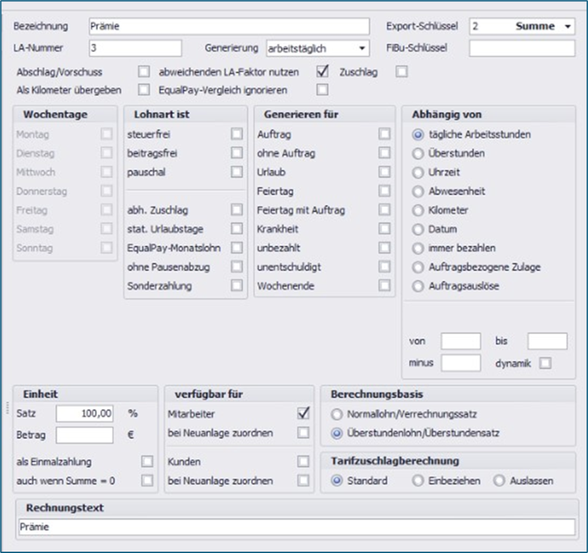Uncheck the Mitarbeiter checkbox
The image size is (588, 553).
pos(303,413)
